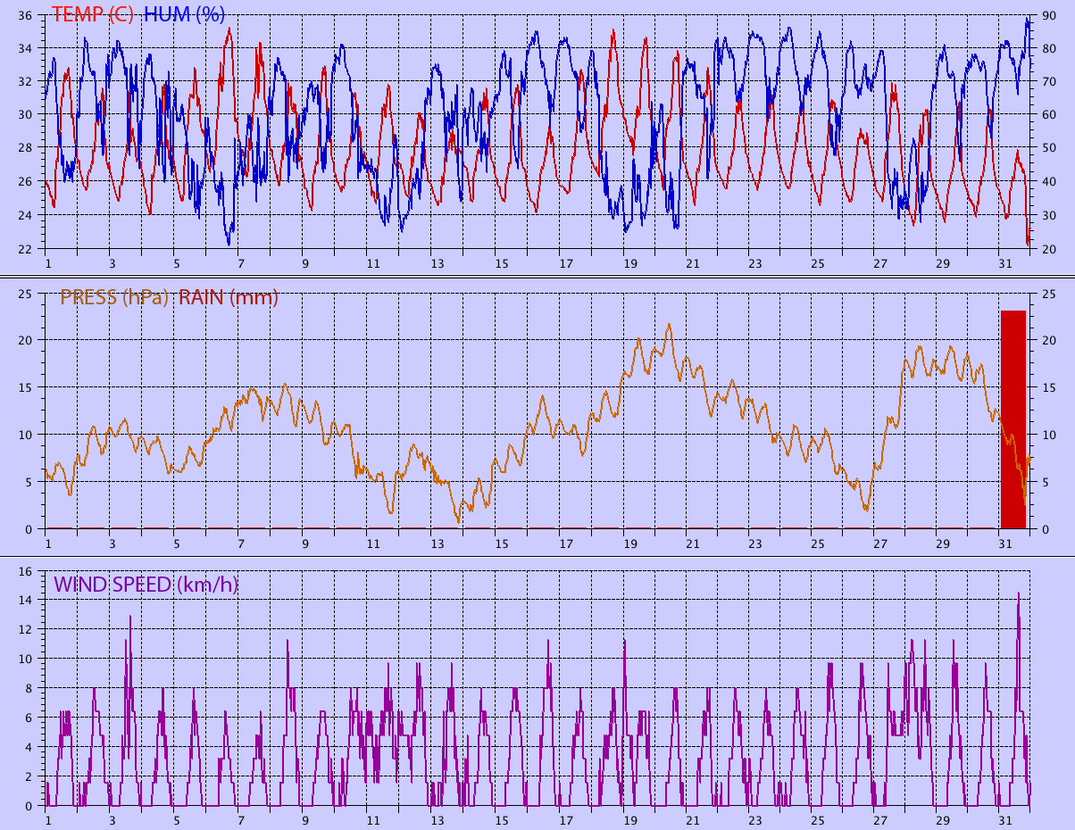This screenshot has height=830, width=1075.
Task: Click 2 on the wind speed axis
Action: tap(29, 776)
